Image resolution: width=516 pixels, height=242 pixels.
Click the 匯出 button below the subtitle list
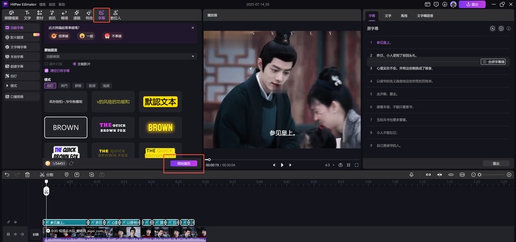(x=496, y=163)
